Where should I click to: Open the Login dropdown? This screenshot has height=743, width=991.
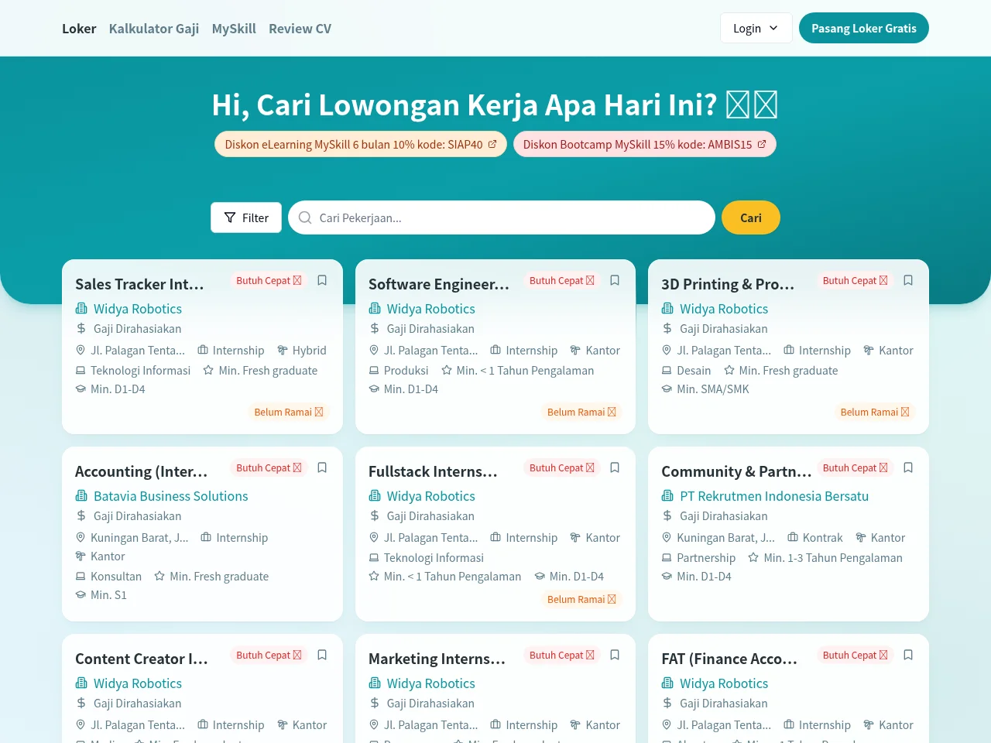coord(756,28)
